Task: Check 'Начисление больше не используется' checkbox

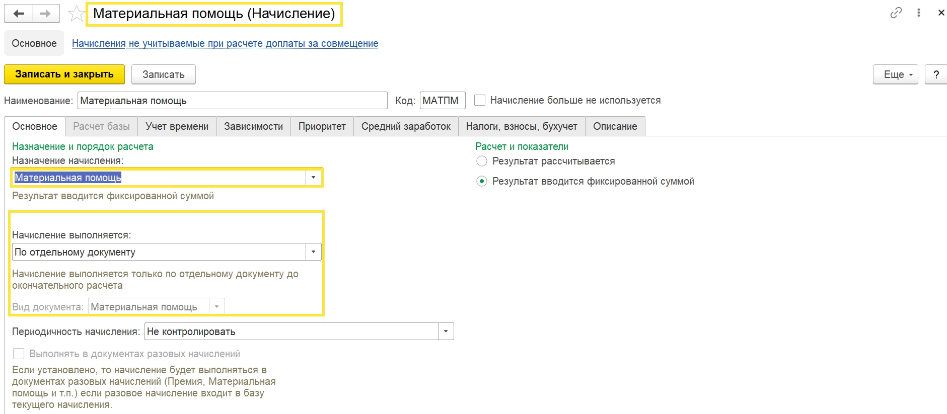Action: pos(480,100)
